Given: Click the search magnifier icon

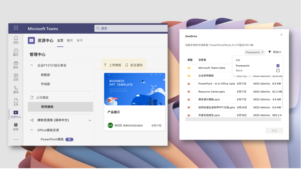Looking at the screenshot, I should [x=98, y=28].
